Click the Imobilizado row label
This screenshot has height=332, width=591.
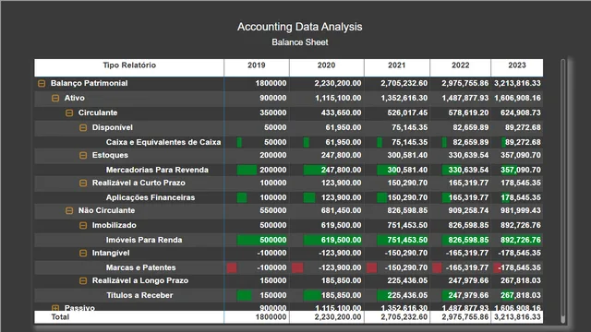click(x=115, y=225)
